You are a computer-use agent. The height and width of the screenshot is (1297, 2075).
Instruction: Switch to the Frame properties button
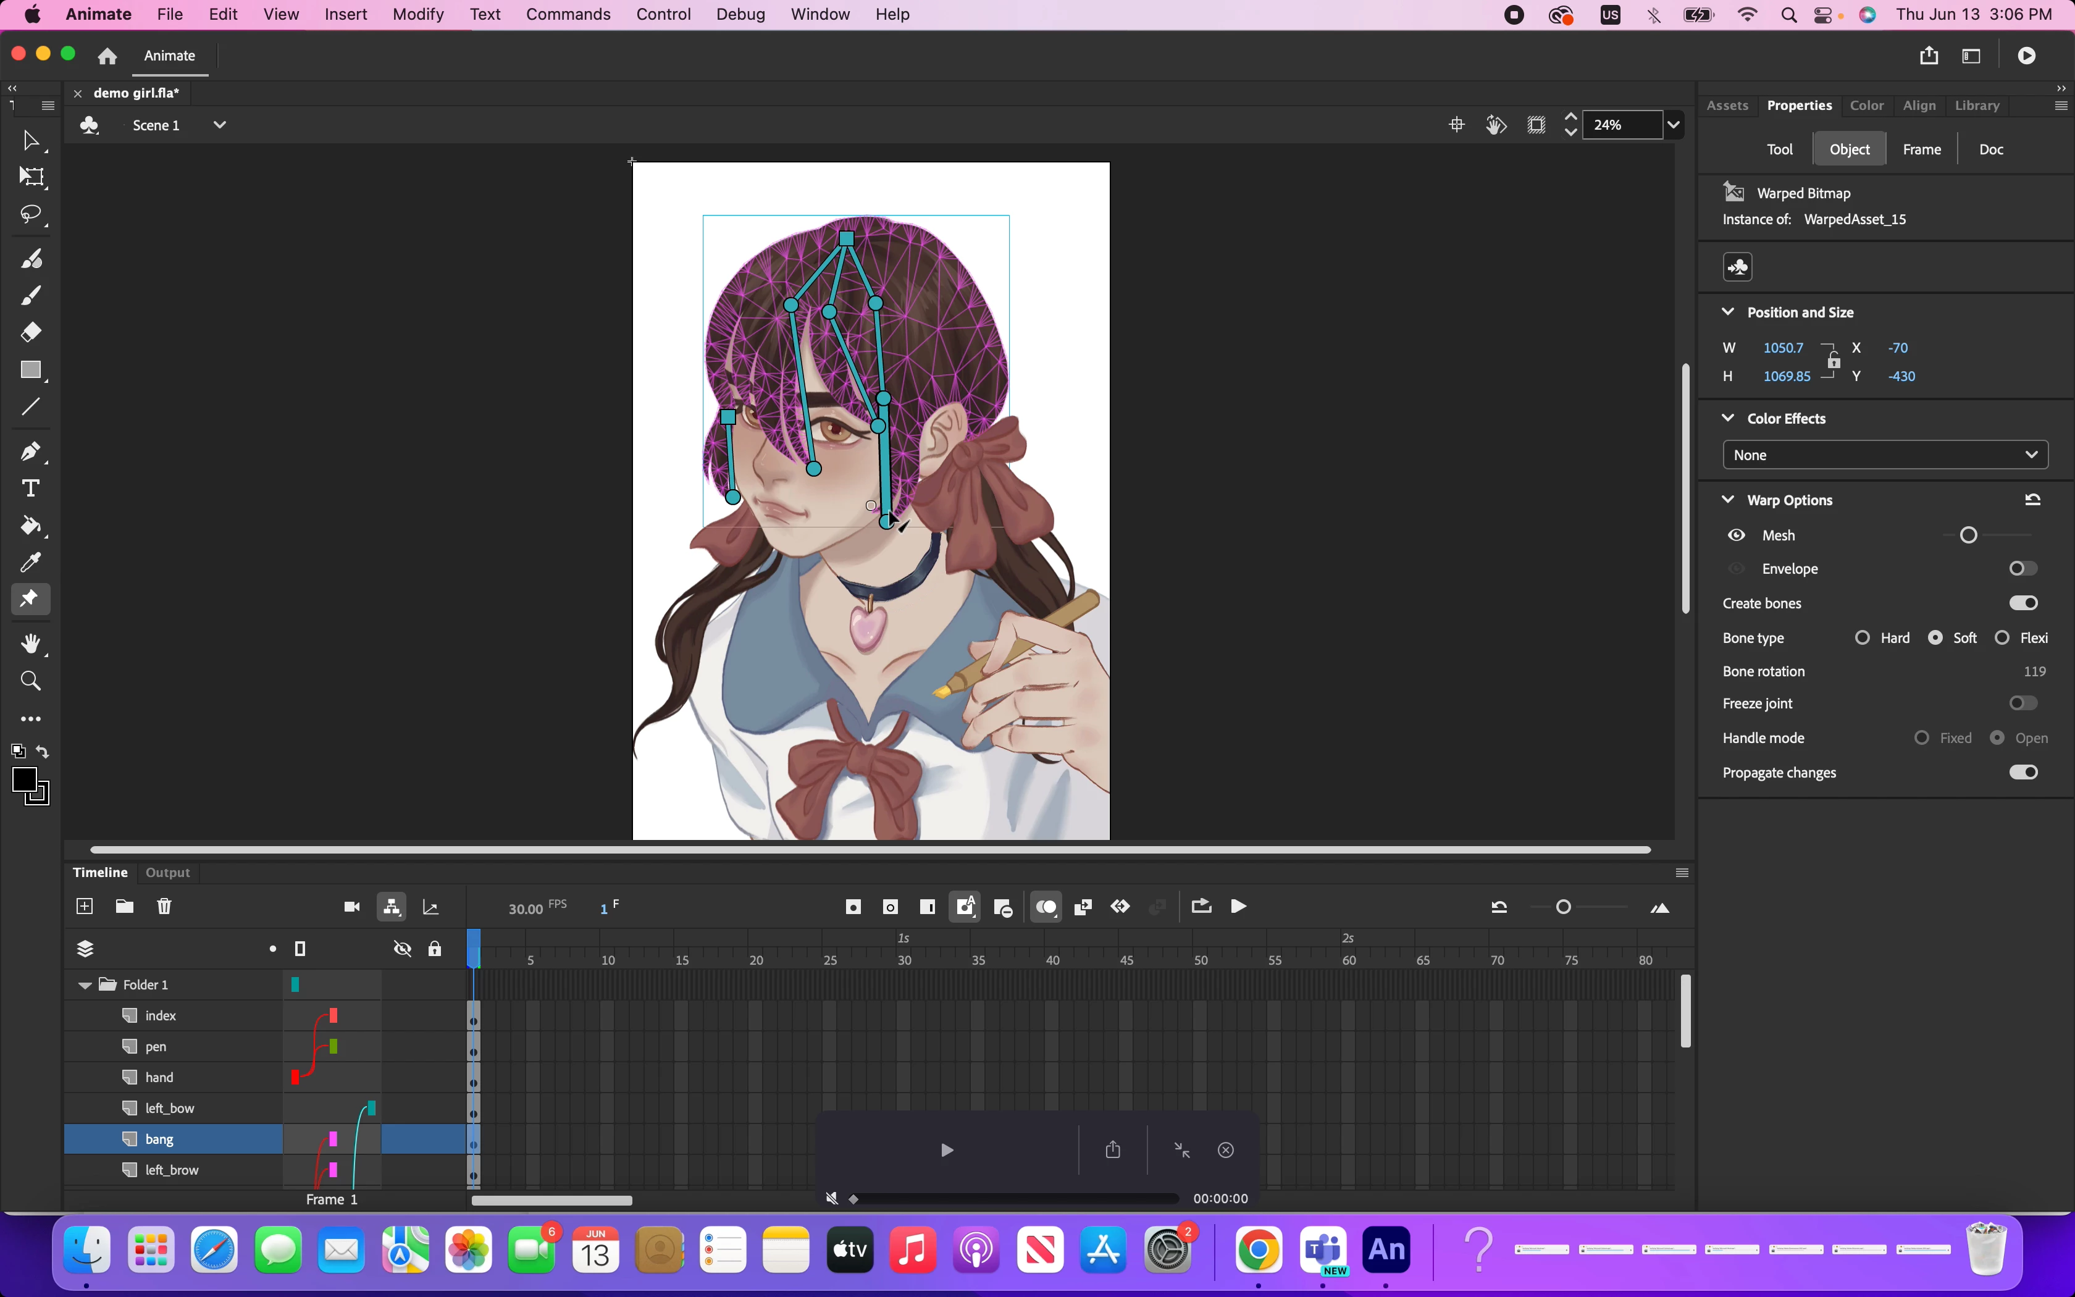coord(1921,149)
